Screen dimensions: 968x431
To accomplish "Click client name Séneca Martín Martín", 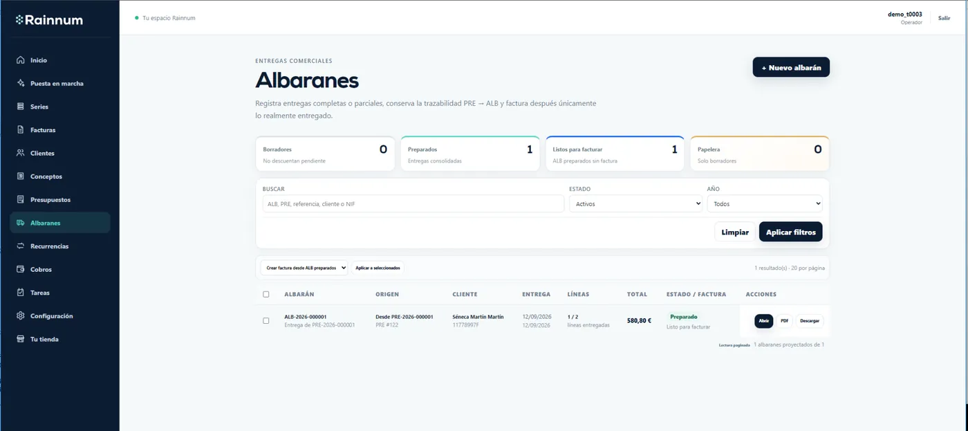I will [478, 317].
